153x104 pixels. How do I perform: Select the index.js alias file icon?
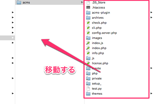click(x=88, y=43)
